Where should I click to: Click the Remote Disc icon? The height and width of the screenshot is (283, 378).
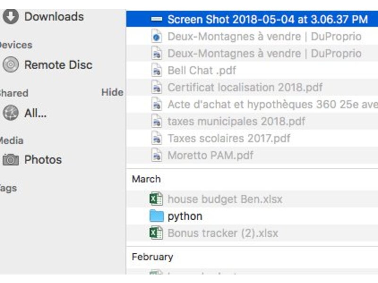(x=10, y=65)
